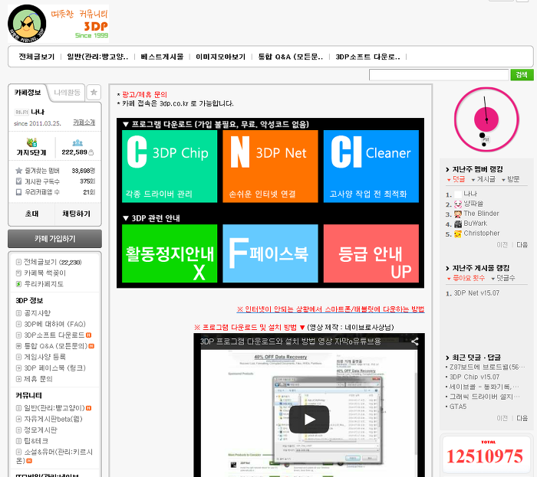The width and height of the screenshot is (537, 477).
Task: Open the 3DP에 대하여 (FAQ) board
Action: tap(54, 324)
